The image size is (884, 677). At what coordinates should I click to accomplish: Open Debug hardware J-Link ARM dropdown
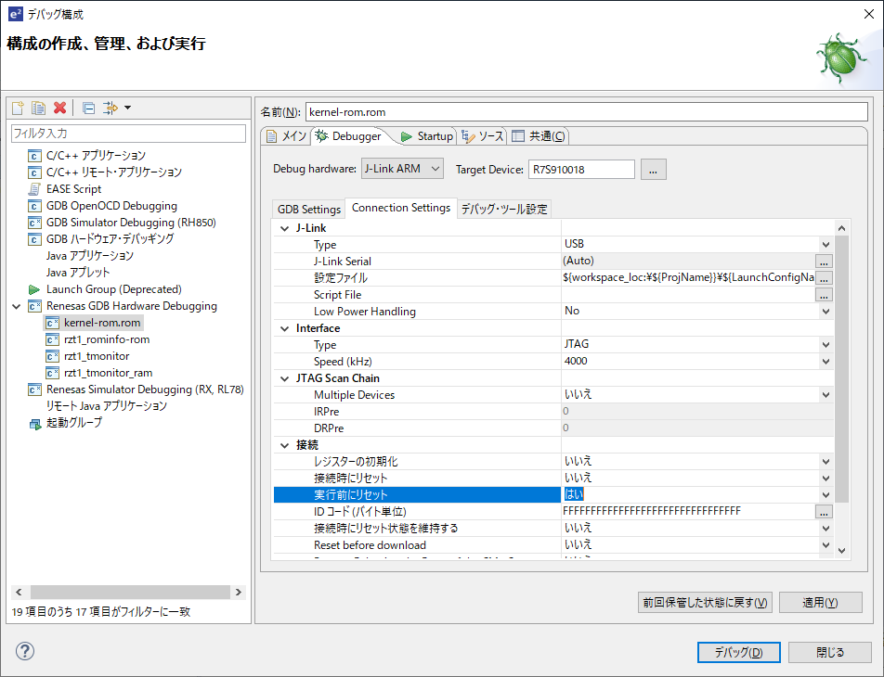click(x=403, y=169)
